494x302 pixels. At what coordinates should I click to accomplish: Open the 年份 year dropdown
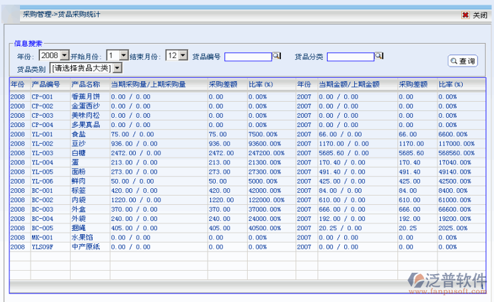pyautogui.click(x=65, y=57)
